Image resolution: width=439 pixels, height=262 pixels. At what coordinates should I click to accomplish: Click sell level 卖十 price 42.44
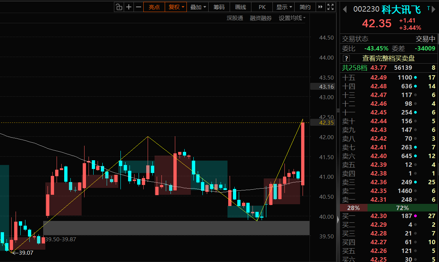point(378,121)
